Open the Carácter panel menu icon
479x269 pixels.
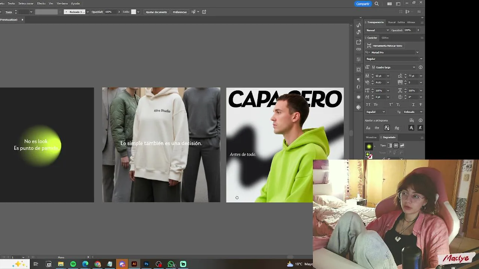click(422, 38)
